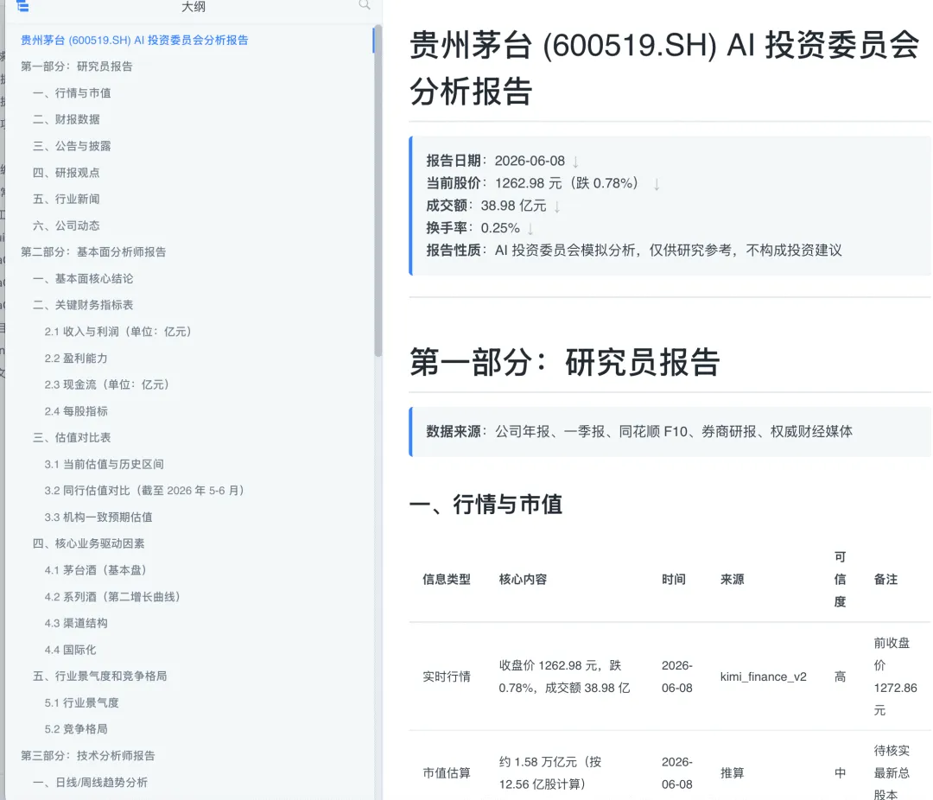Click the 核心内容 table column header
The height and width of the screenshot is (800, 933).
pos(523,579)
